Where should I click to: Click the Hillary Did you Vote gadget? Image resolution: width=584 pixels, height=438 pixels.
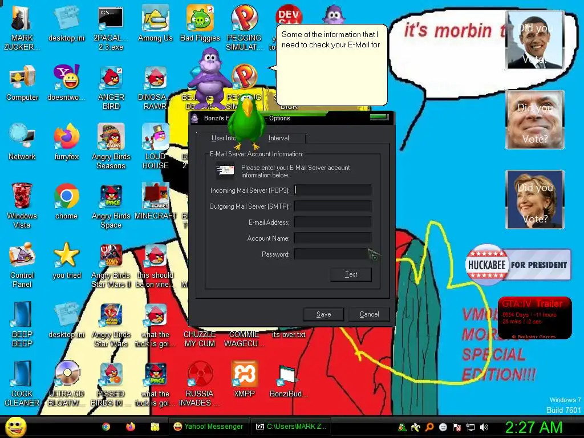[x=535, y=200]
